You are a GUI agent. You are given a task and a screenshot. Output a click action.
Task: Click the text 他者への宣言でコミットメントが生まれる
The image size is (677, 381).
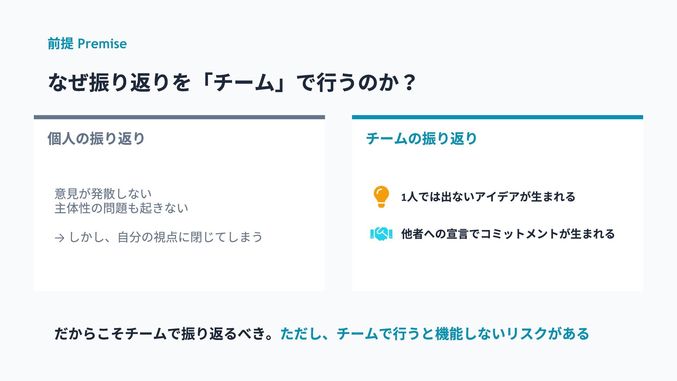click(508, 234)
